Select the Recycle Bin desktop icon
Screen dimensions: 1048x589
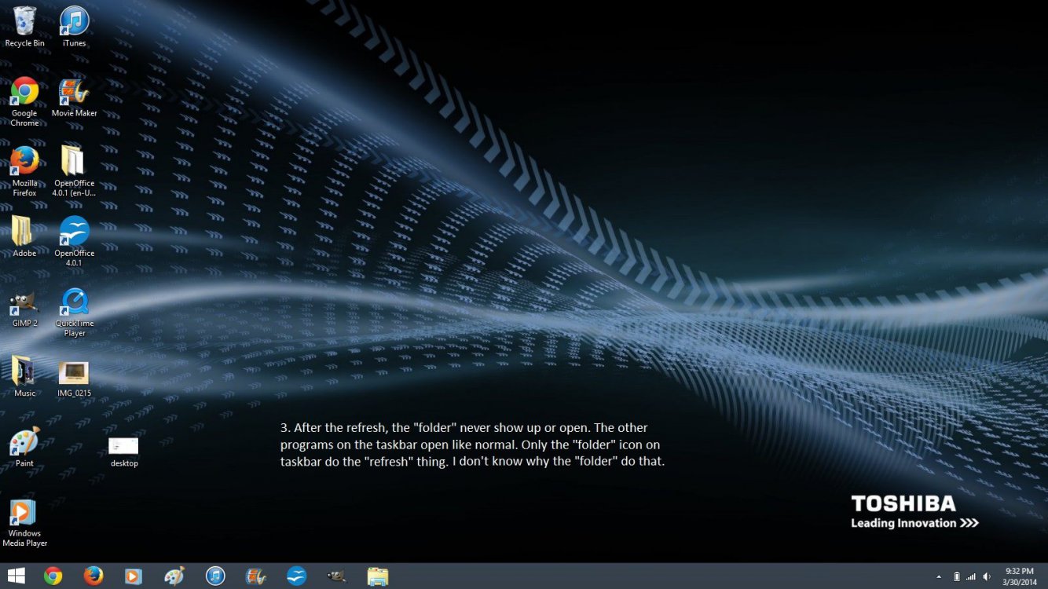pos(24,26)
